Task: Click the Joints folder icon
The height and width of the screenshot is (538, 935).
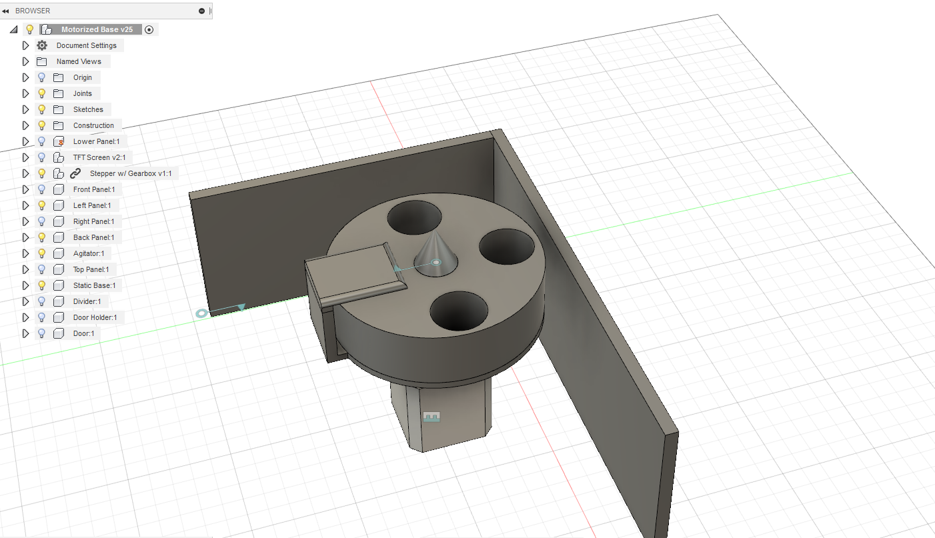Action: click(58, 93)
